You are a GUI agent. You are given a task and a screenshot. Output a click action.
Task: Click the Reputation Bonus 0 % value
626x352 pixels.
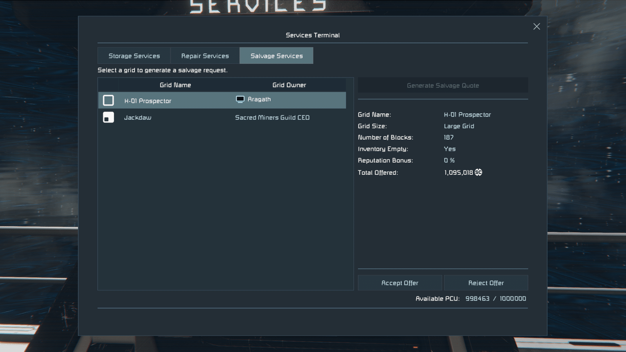(449, 160)
